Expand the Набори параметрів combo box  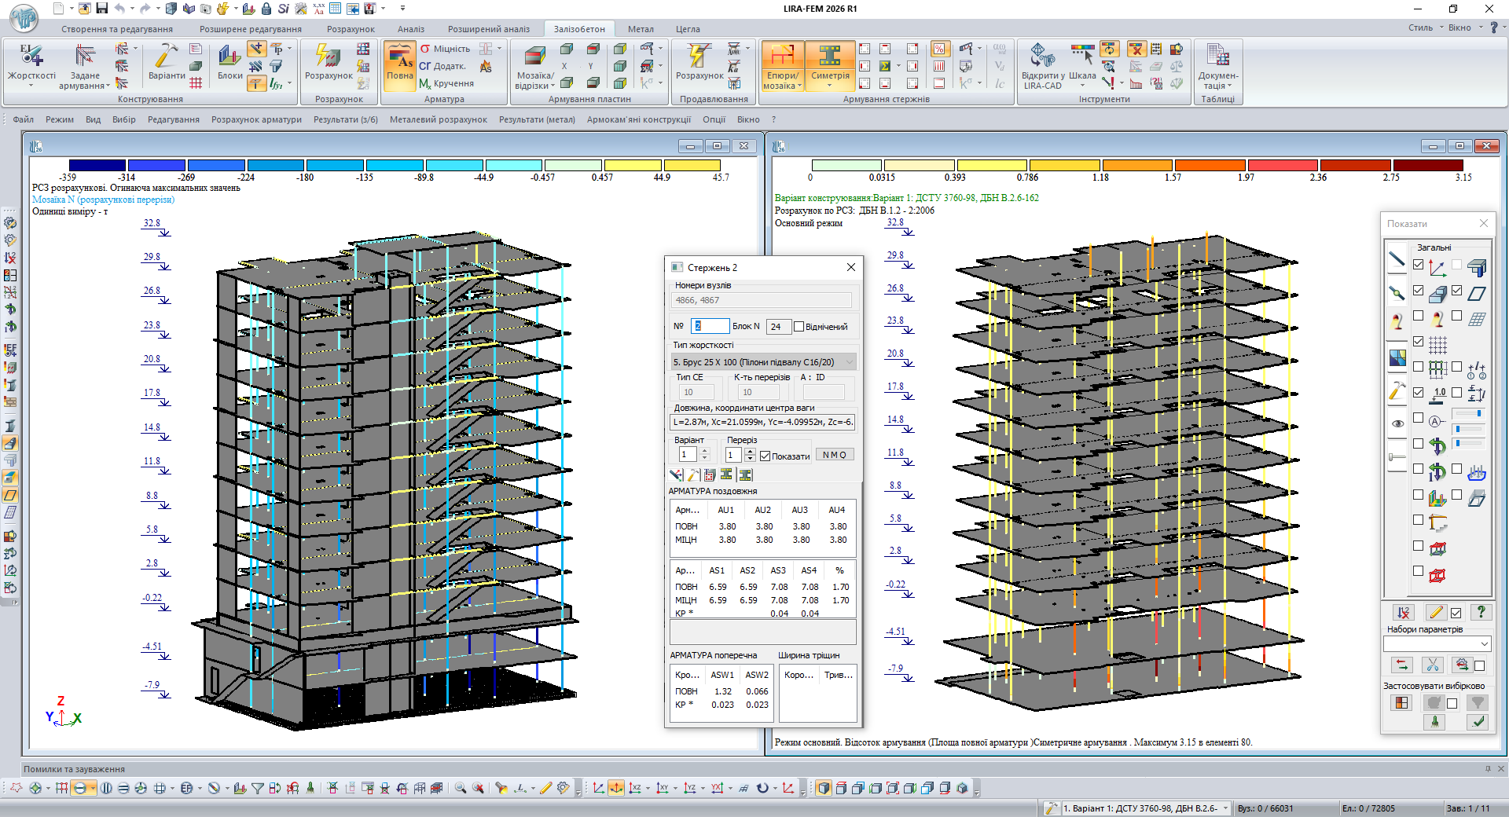1484,644
